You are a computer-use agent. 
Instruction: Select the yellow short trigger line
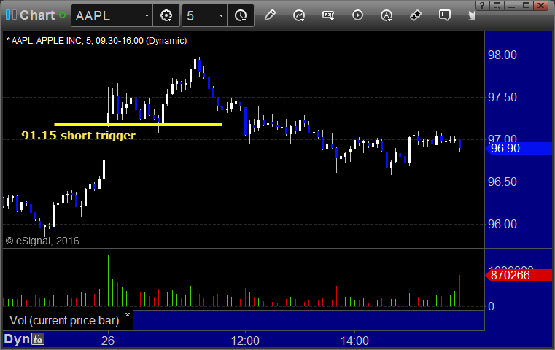[x=138, y=124]
